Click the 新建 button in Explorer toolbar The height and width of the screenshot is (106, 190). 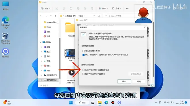tap(46, 8)
